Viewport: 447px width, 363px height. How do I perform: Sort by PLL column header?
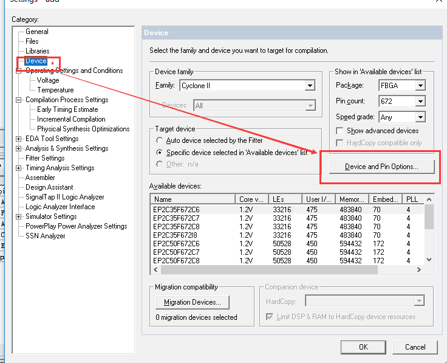pyautogui.click(x=414, y=199)
